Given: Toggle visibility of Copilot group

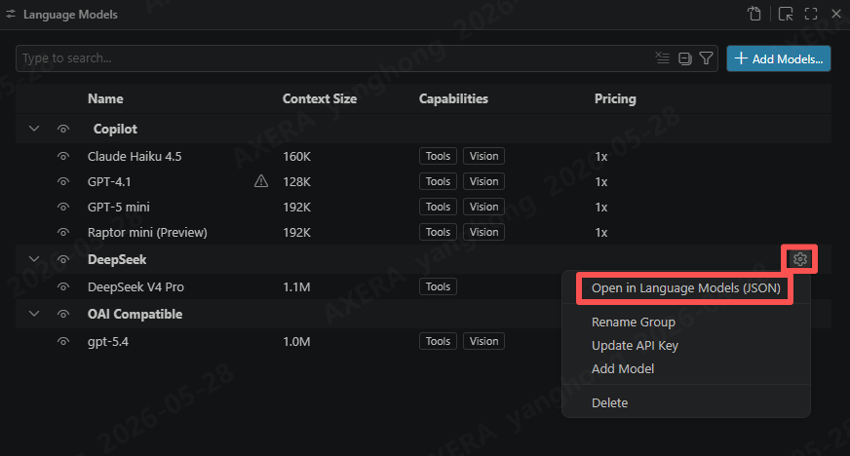Looking at the screenshot, I should click(x=63, y=129).
